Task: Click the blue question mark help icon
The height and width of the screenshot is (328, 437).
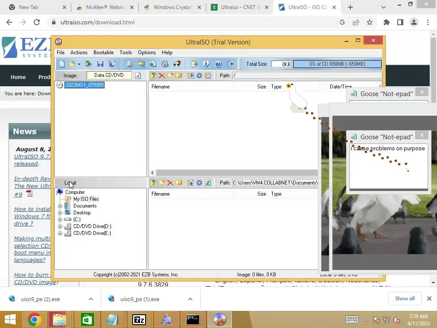Action: [x=218, y=64]
